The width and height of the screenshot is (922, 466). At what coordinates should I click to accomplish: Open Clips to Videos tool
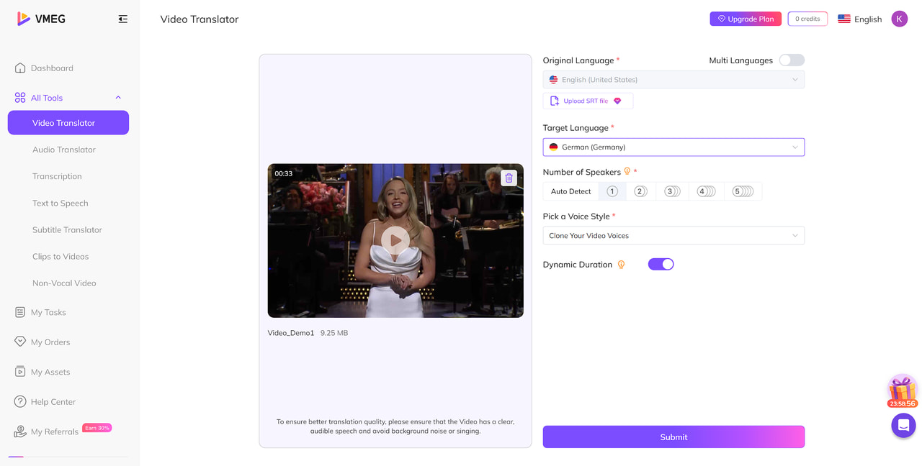pyautogui.click(x=61, y=257)
